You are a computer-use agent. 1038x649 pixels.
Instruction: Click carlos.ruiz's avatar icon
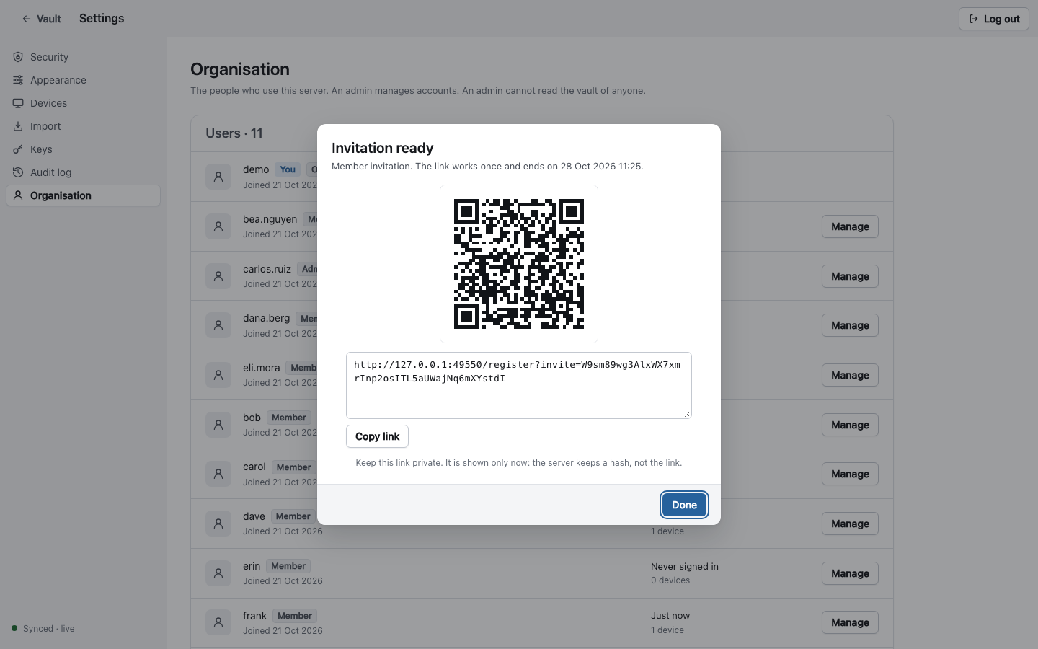click(x=218, y=276)
